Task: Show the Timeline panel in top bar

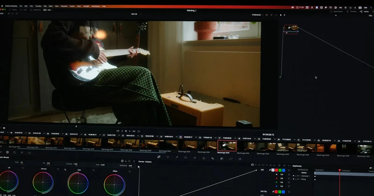Action: pyautogui.click(x=353, y=12)
